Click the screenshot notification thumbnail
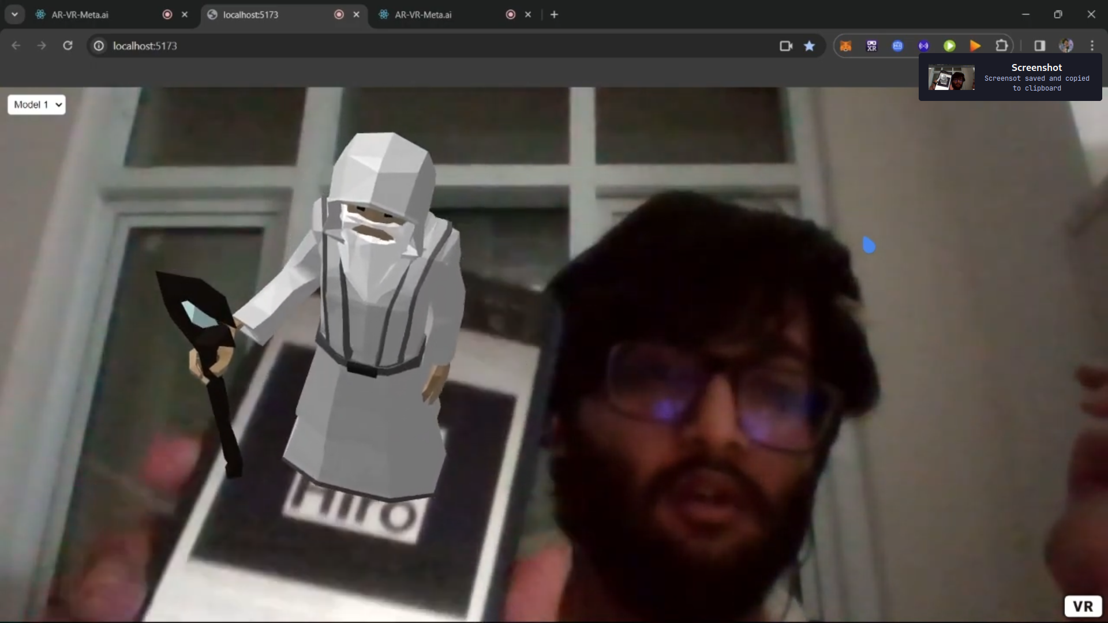The image size is (1108, 623). [951, 78]
